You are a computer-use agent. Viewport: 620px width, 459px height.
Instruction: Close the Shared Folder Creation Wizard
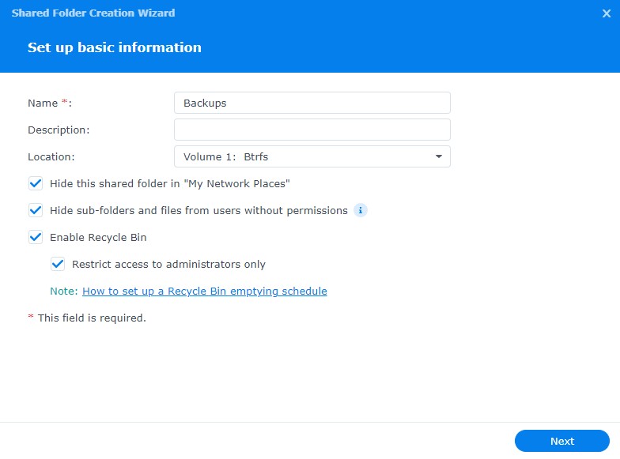coord(606,13)
